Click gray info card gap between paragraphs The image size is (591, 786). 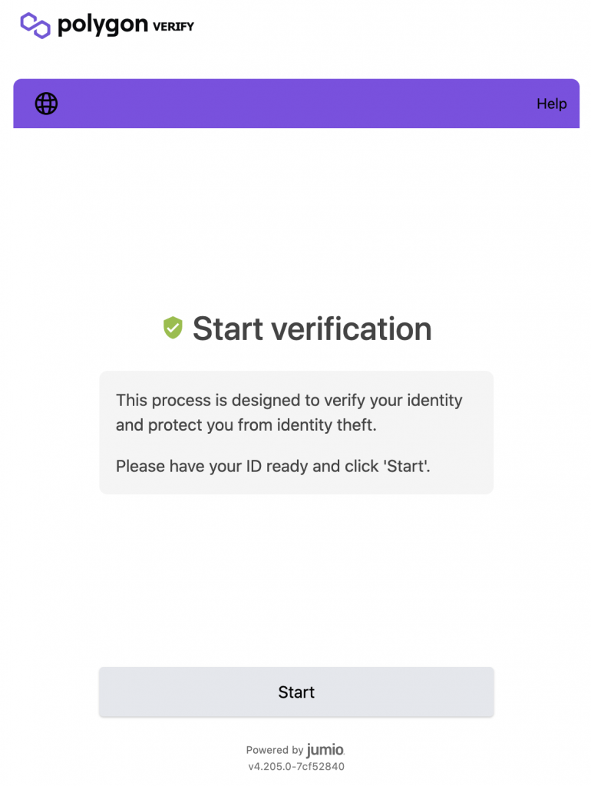(x=296, y=446)
